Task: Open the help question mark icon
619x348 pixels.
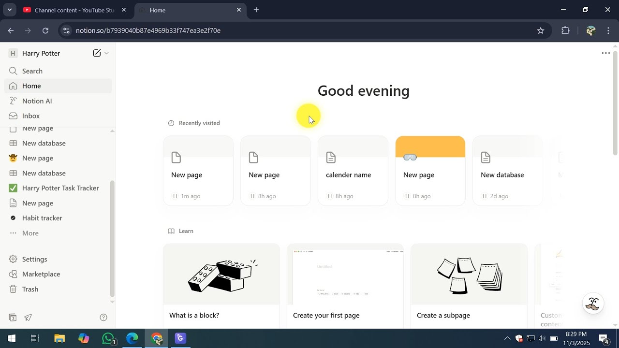Action: (103, 318)
